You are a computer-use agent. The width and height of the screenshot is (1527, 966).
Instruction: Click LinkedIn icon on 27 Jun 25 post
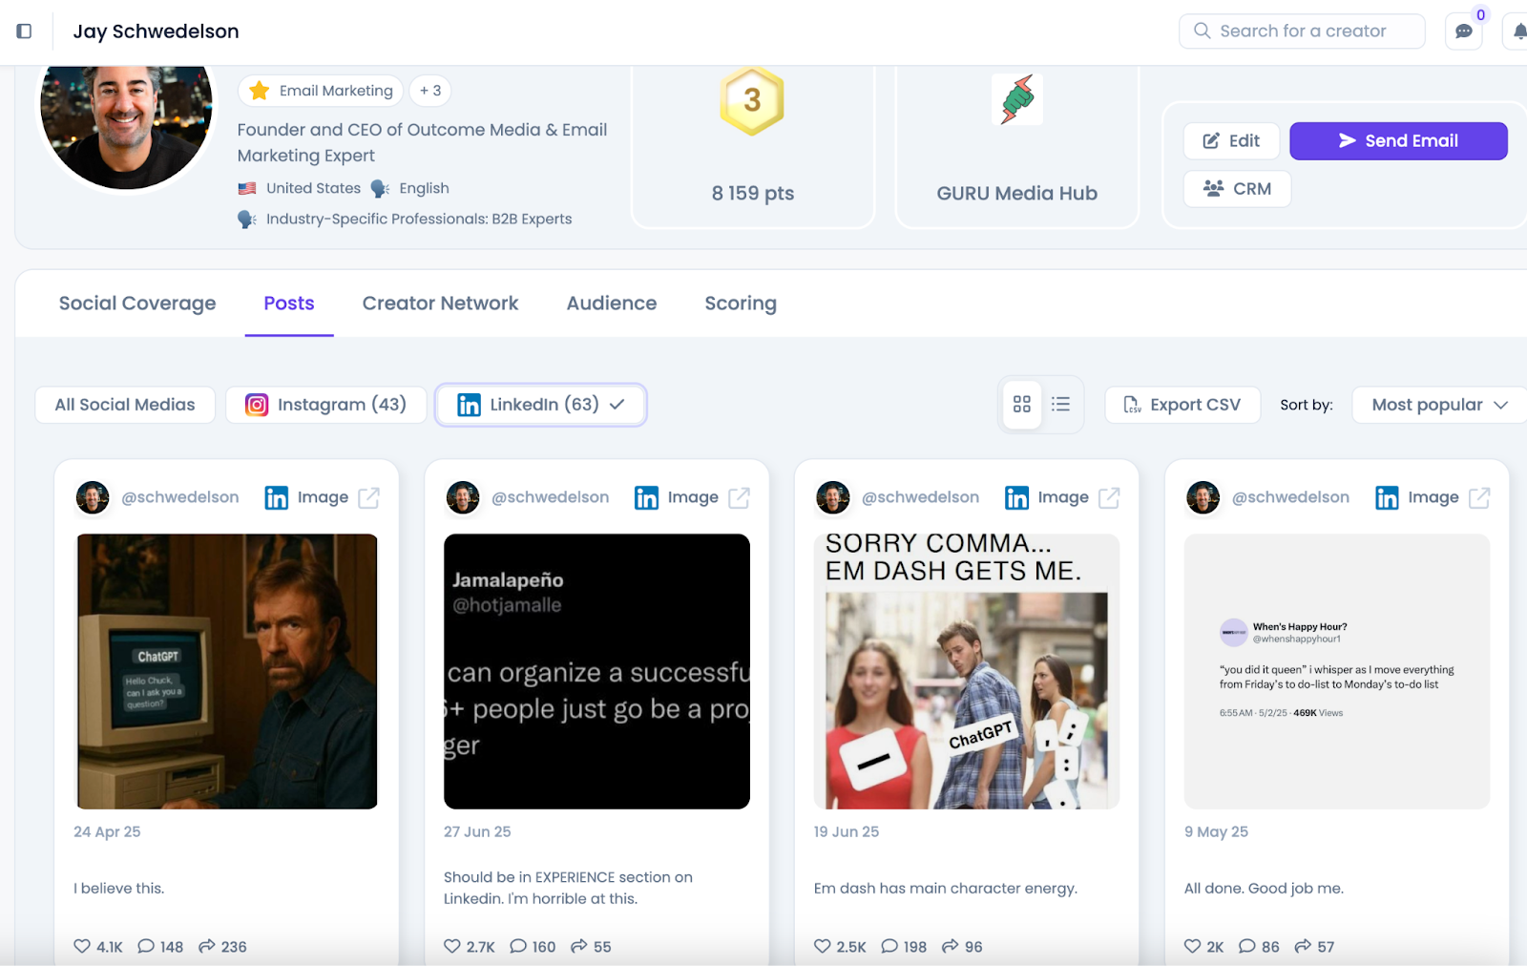tap(647, 497)
